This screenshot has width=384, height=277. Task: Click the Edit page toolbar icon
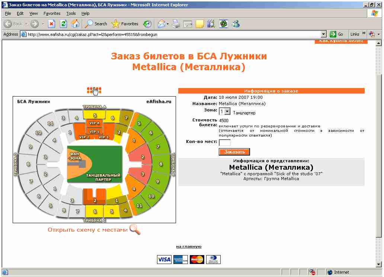coord(188,24)
